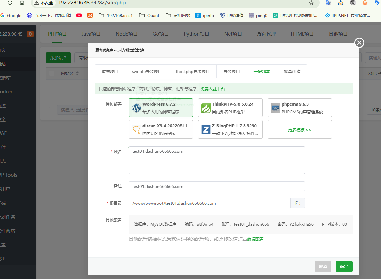
Task: Click the 不安全 site security indicator
Action: coord(44,3)
